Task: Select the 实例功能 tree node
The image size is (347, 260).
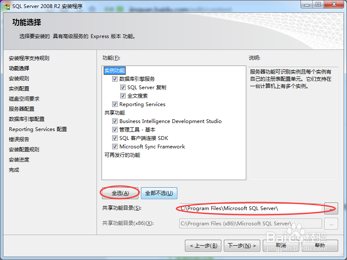Action: pos(115,71)
